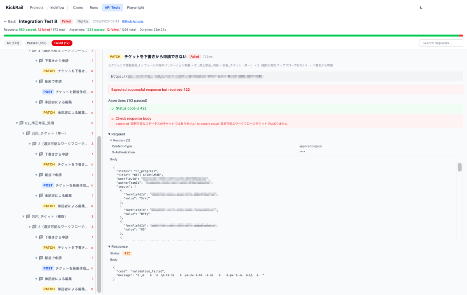Click the 'Check response body' assertion title
Viewport: 467px width, 295px height.
[x=133, y=119]
